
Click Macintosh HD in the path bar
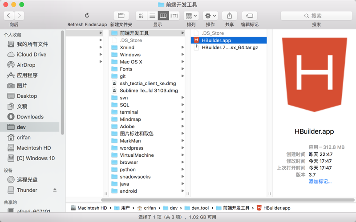click(x=89, y=208)
